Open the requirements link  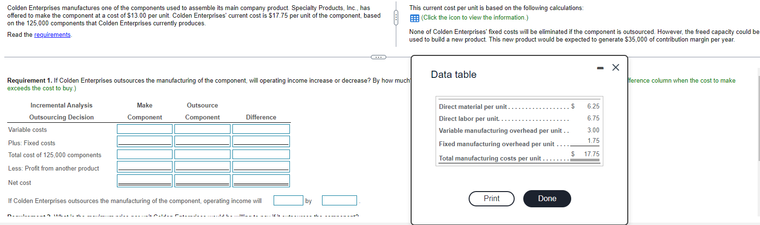(x=52, y=35)
